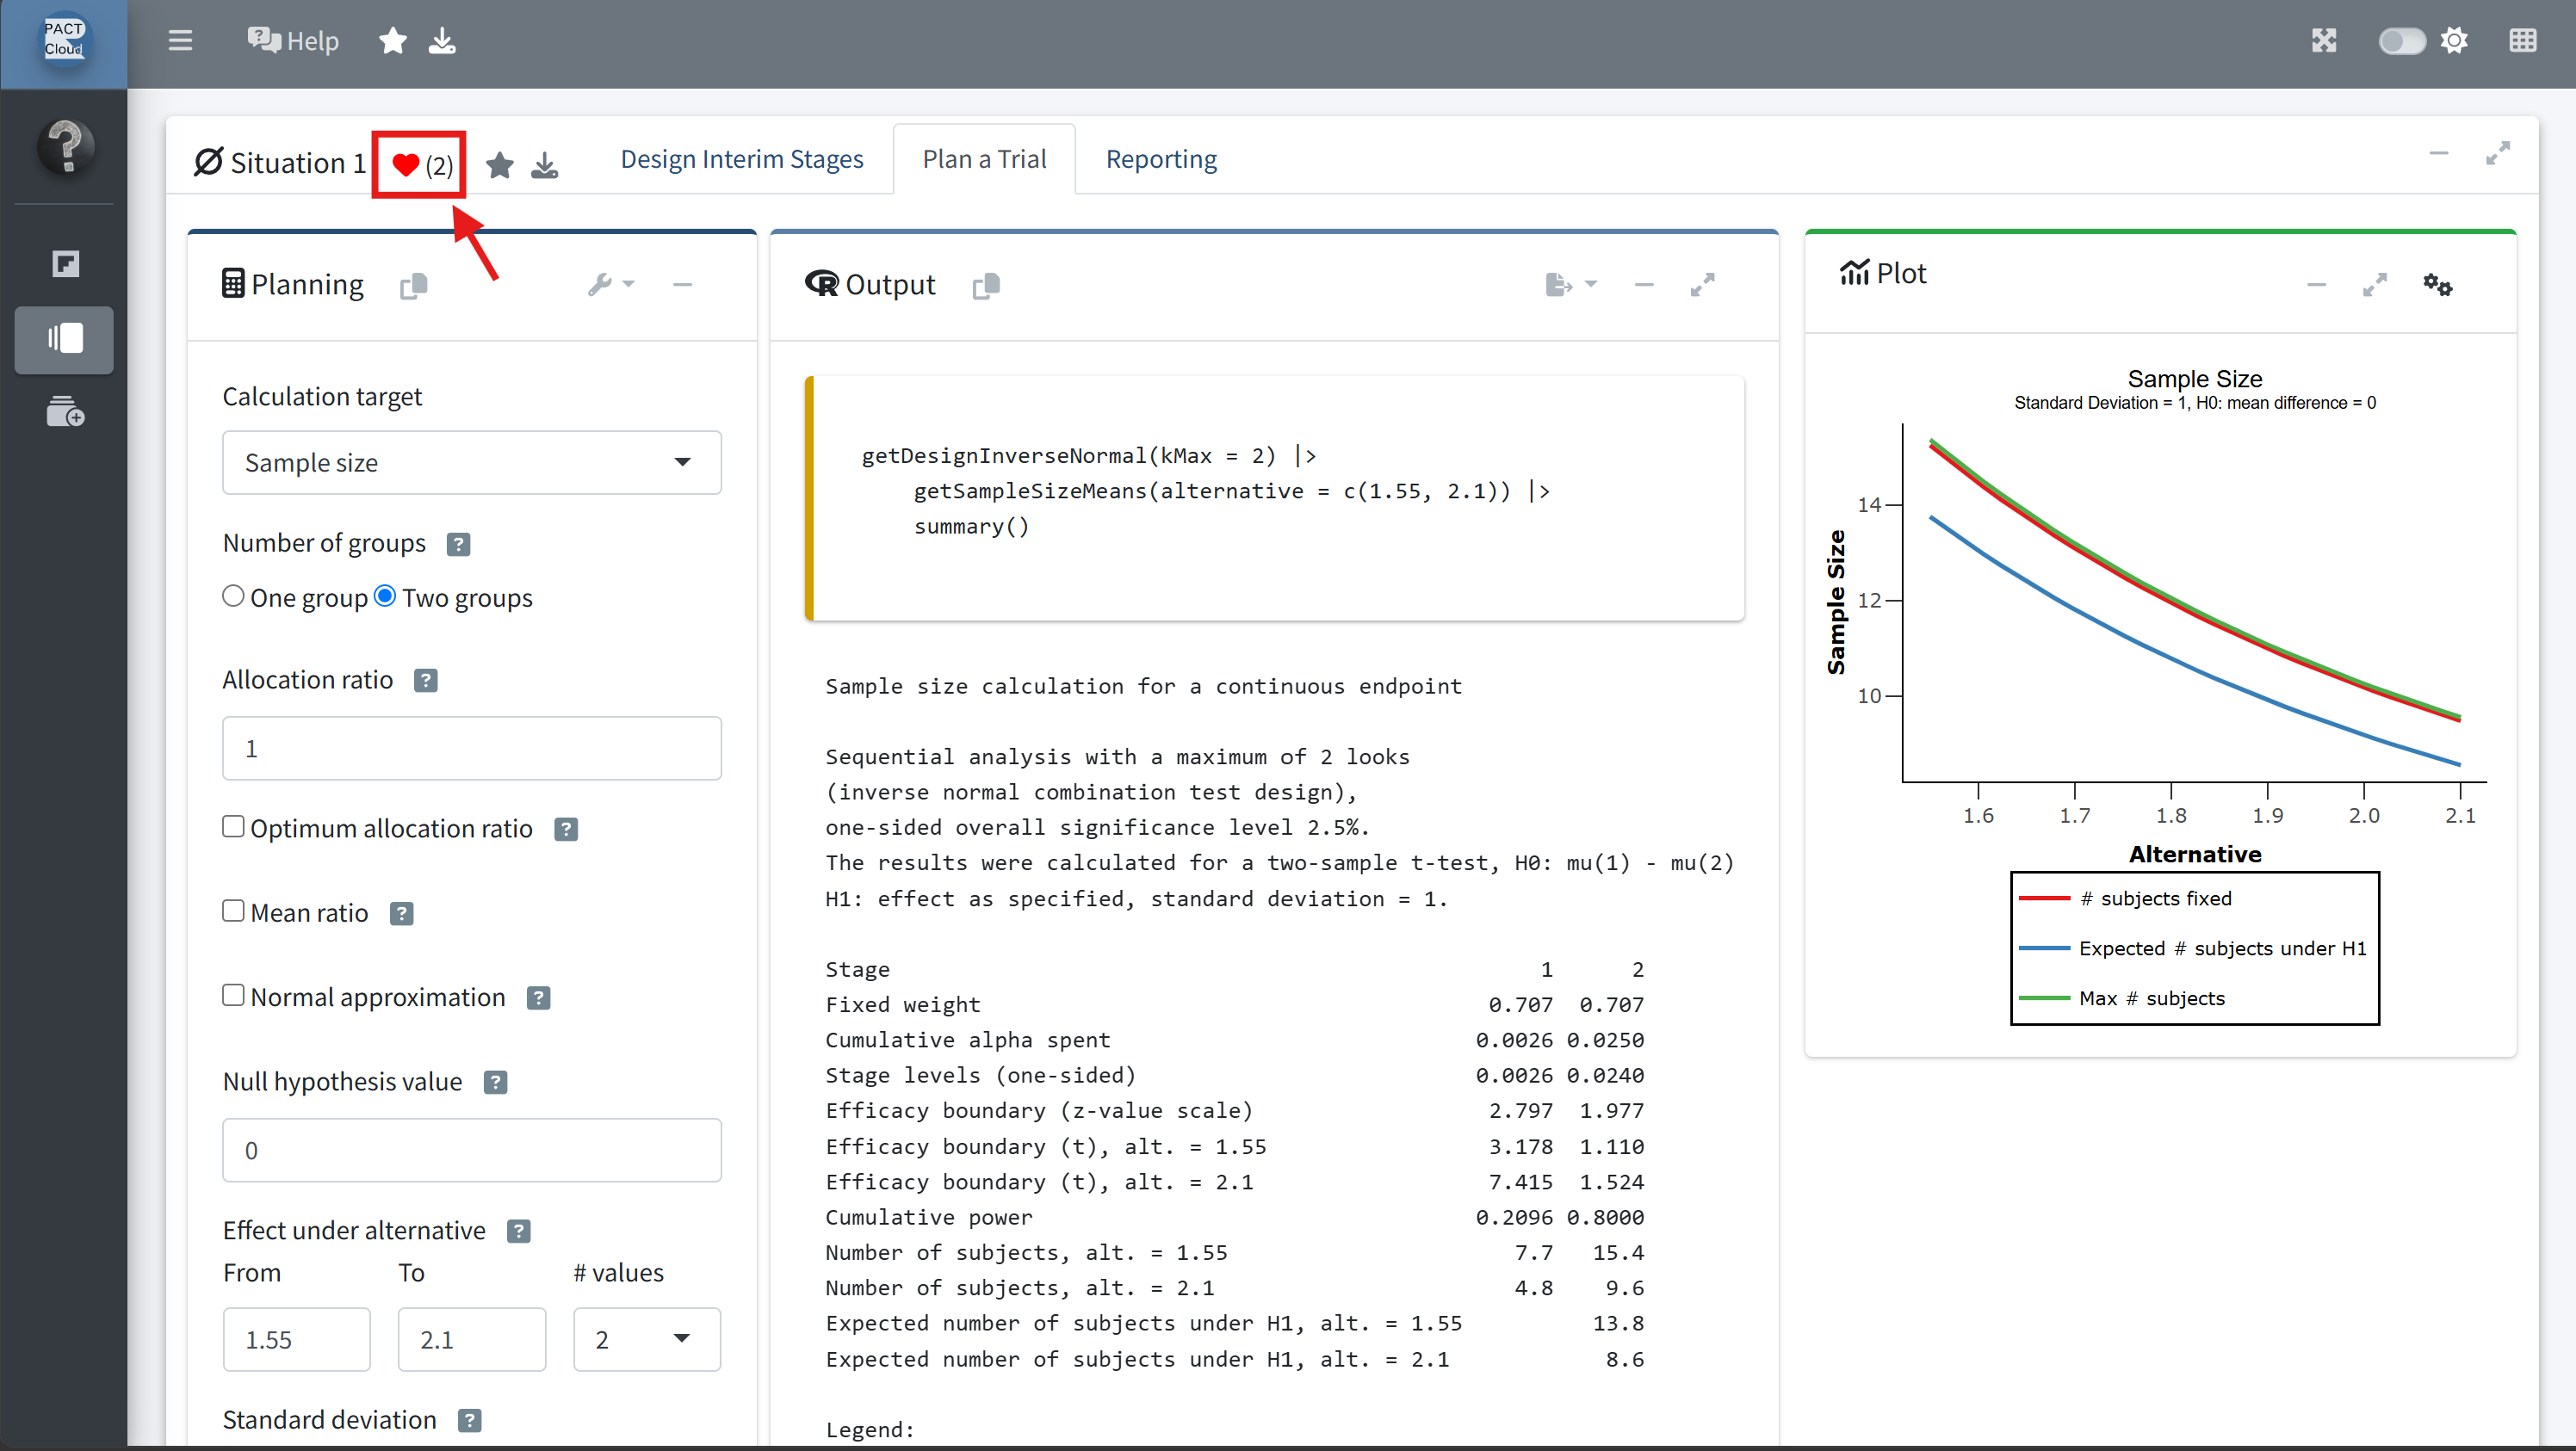
Task: Copy the Planning panel contents
Action: tap(414, 286)
